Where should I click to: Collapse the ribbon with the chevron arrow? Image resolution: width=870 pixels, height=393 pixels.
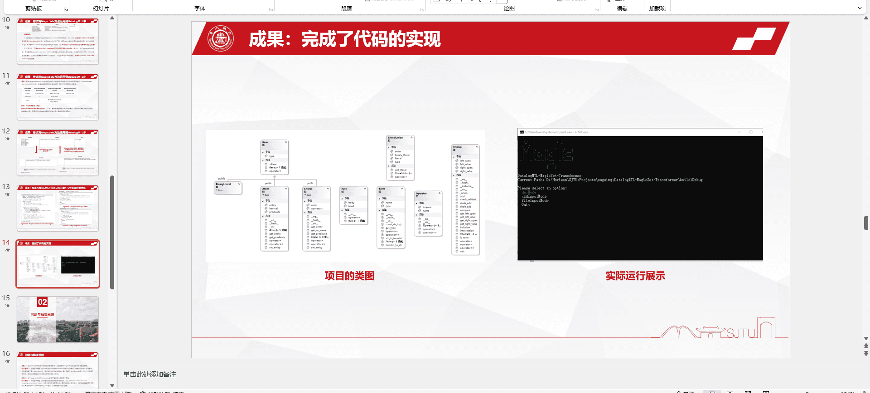coord(860,8)
